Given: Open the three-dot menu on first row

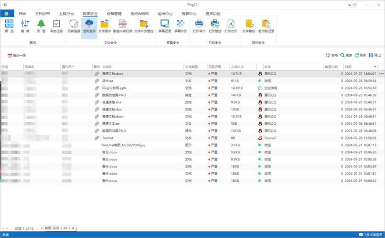Looking at the screenshot, I should 381,74.
